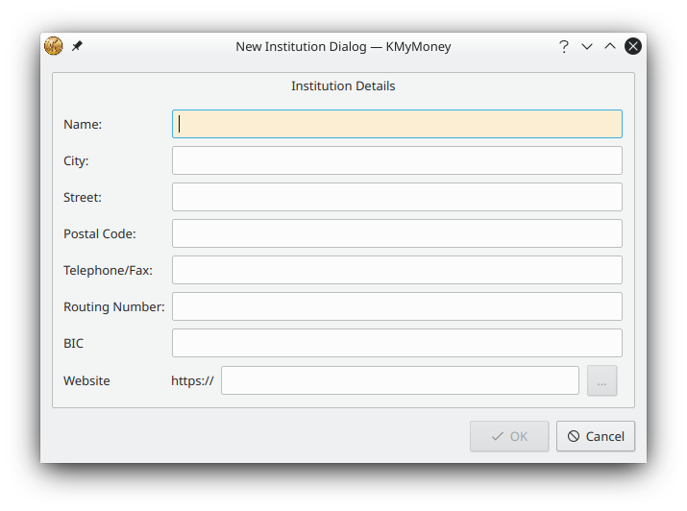Maximize the dialog with the up chevron
687x511 pixels.
pyautogui.click(x=610, y=46)
